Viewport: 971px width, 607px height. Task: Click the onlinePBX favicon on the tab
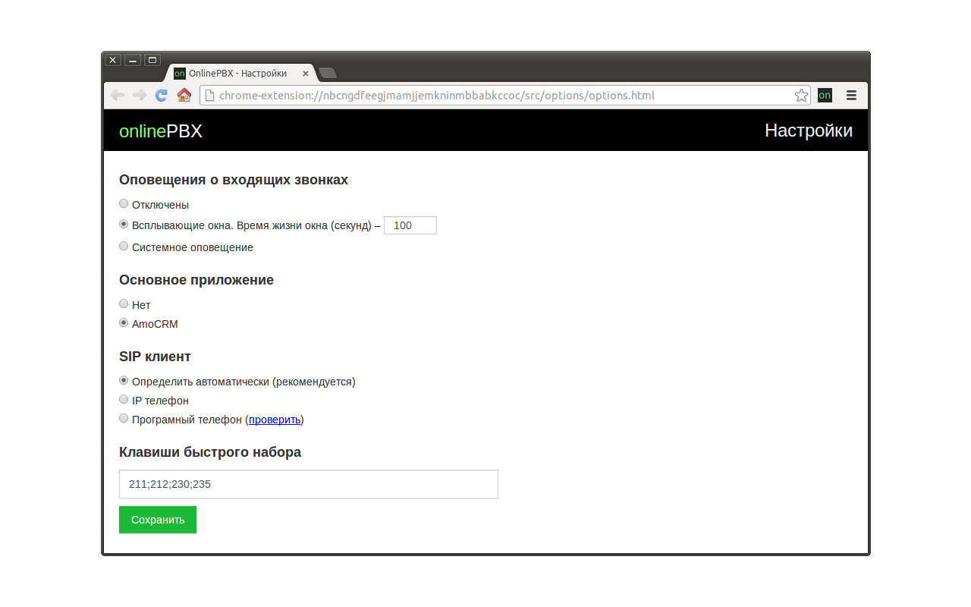[179, 73]
